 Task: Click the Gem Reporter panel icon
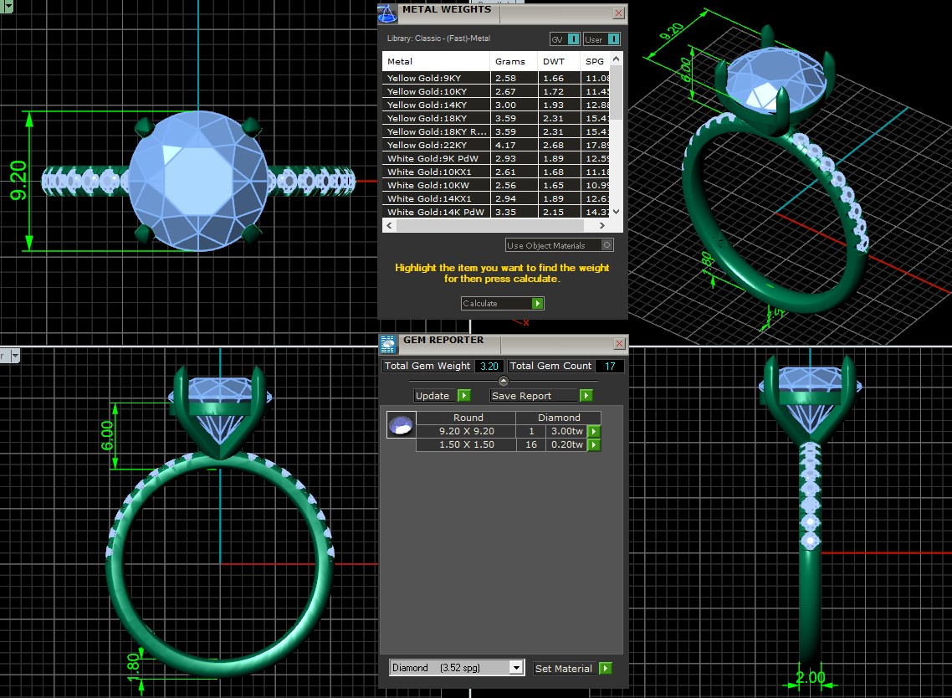(388, 343)
